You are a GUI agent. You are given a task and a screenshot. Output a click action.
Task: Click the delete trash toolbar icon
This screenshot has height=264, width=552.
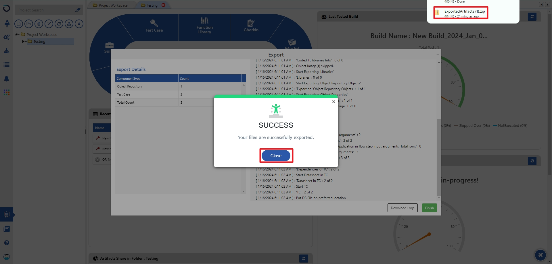click(39, 24)
